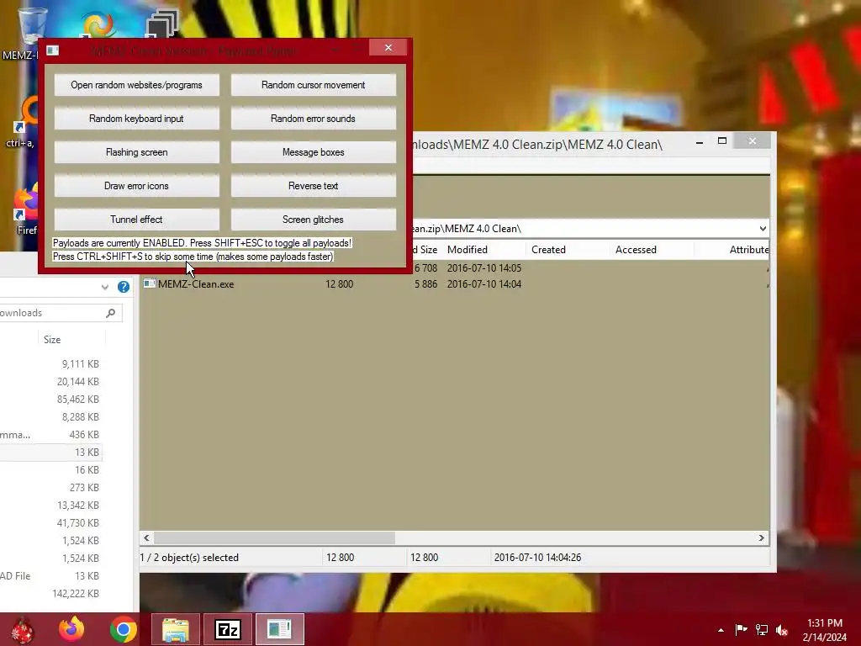The height and width of the screenshot is (646, 861).
Task: Click the MEMZ-Clean.exe file icon
Action: coord(150,283)
